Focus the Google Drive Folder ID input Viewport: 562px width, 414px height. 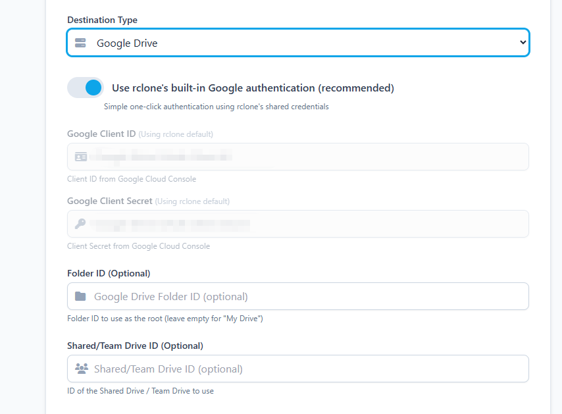pyautogui.click(x=298, y=296)
